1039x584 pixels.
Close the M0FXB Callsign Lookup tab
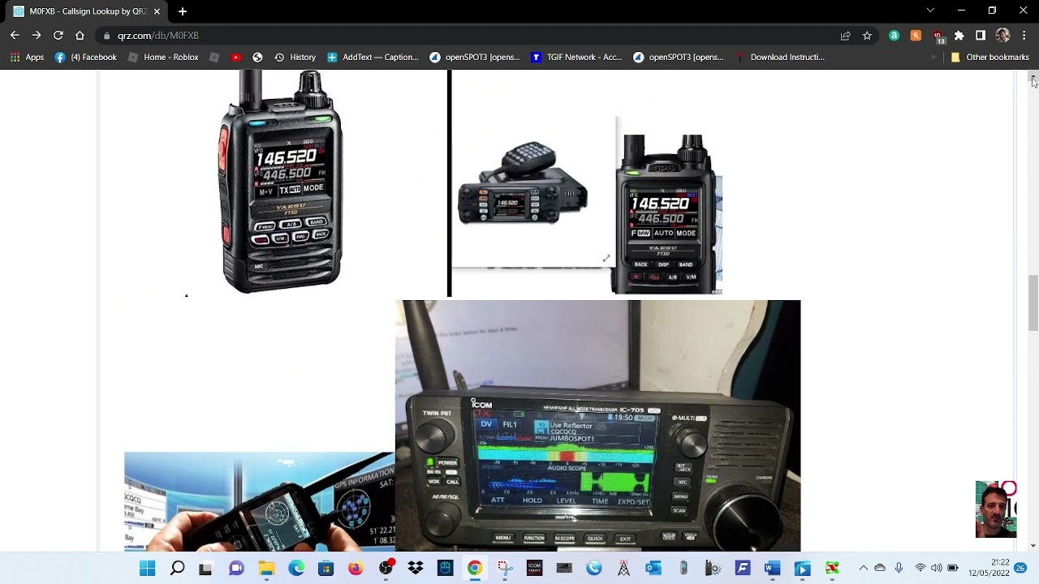[x=157, y=11]
